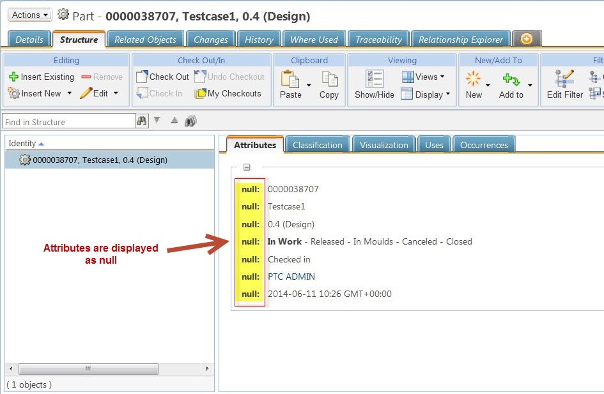Switch to the Related Objects tab

pos(145,40)
